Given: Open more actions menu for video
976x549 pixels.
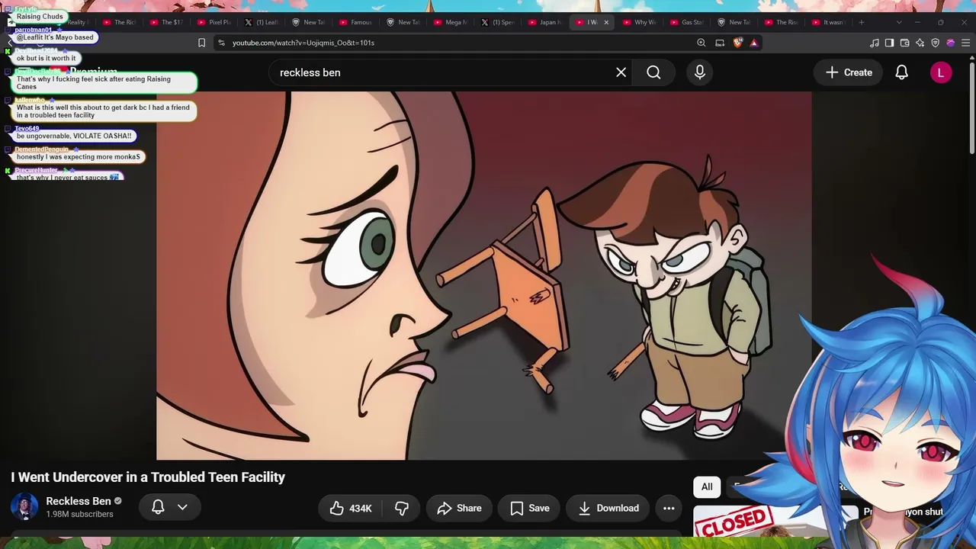Looking at the screenshot, I should coord(669,509).
